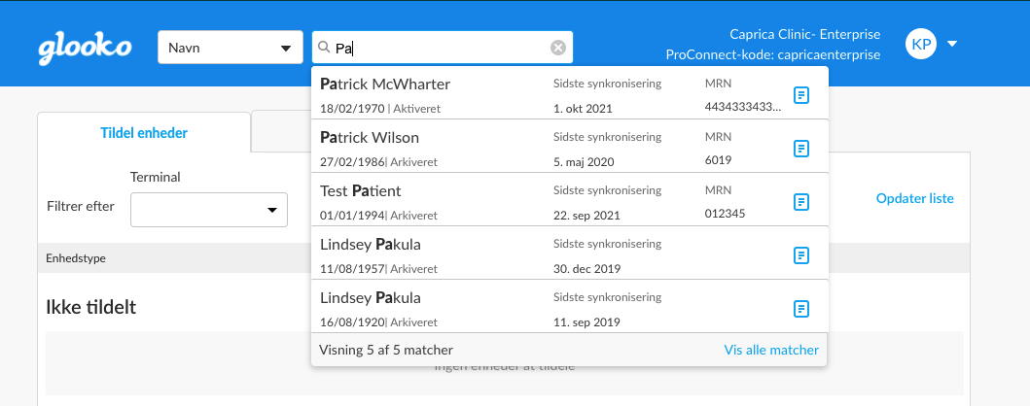Screen dimensions: 1030x406
Task: Switch to the Tildel enheder tab
Action: coord(144,132)
